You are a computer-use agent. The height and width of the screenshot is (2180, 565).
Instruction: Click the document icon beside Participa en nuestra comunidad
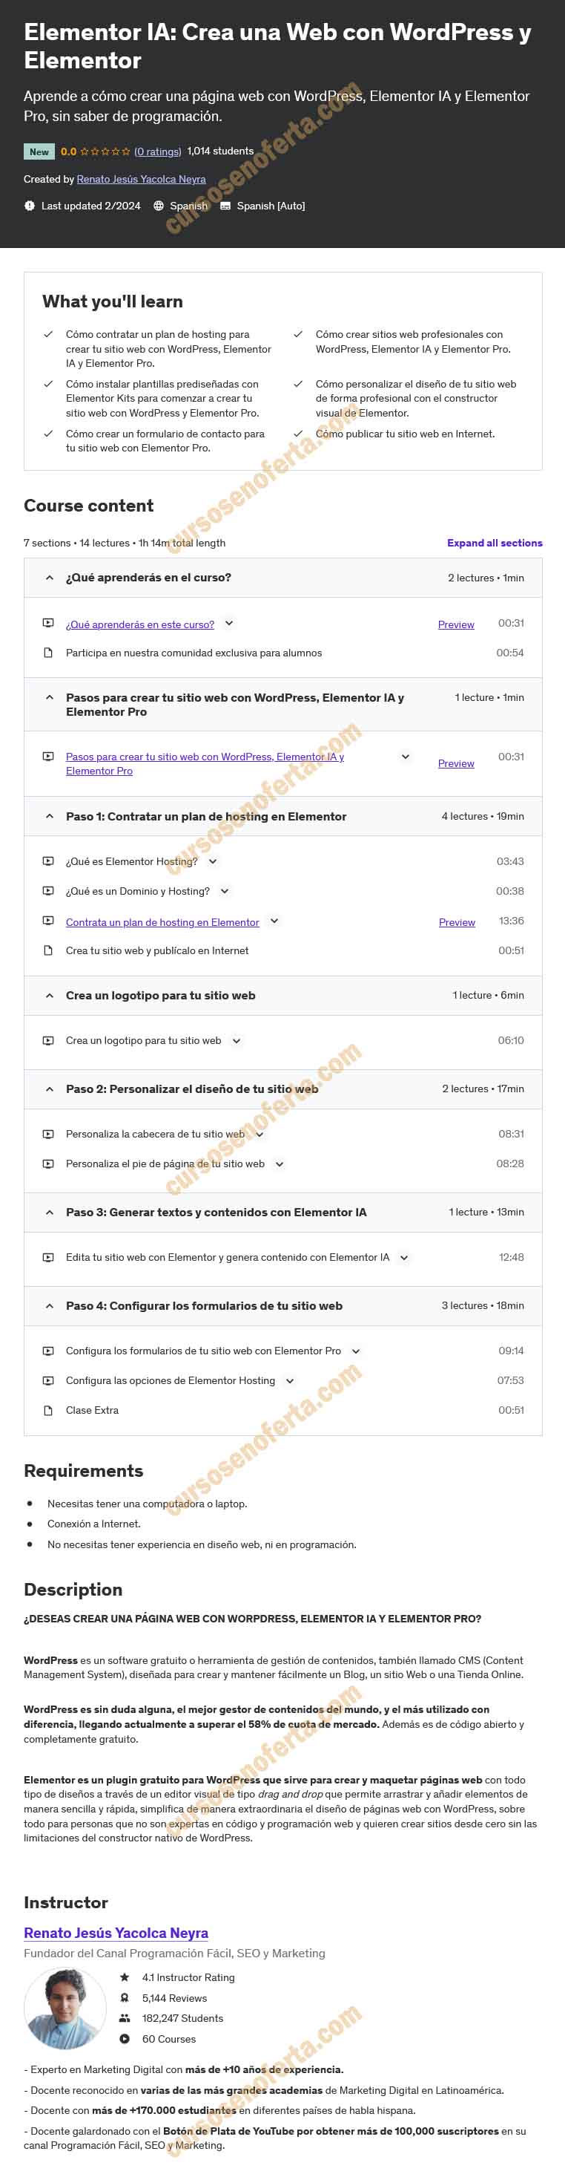coord(49,653)
